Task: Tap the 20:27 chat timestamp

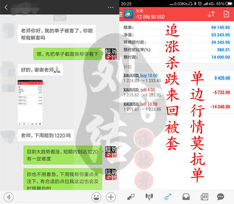Action: point(60,18)
